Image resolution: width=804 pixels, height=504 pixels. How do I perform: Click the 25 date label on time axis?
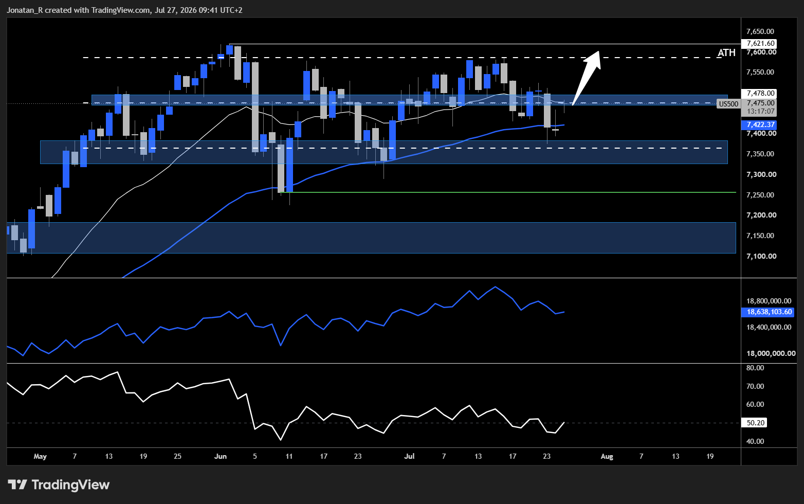(177, 456)
